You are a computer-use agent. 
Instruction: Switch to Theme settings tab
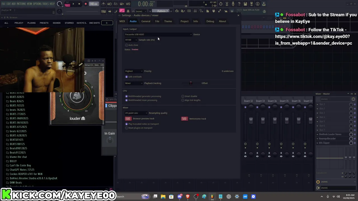168,21
